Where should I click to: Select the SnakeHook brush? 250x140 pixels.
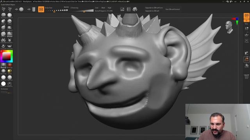[x=9, y=28]
